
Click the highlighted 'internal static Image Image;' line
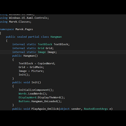[x=35, y=52]
